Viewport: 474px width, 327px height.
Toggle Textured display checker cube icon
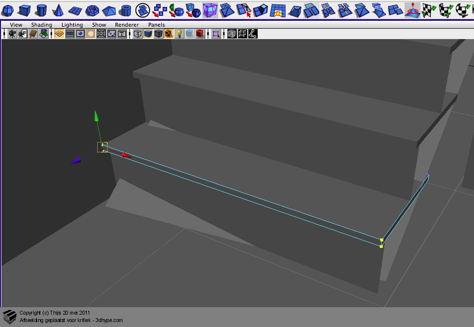pos(169,34)
